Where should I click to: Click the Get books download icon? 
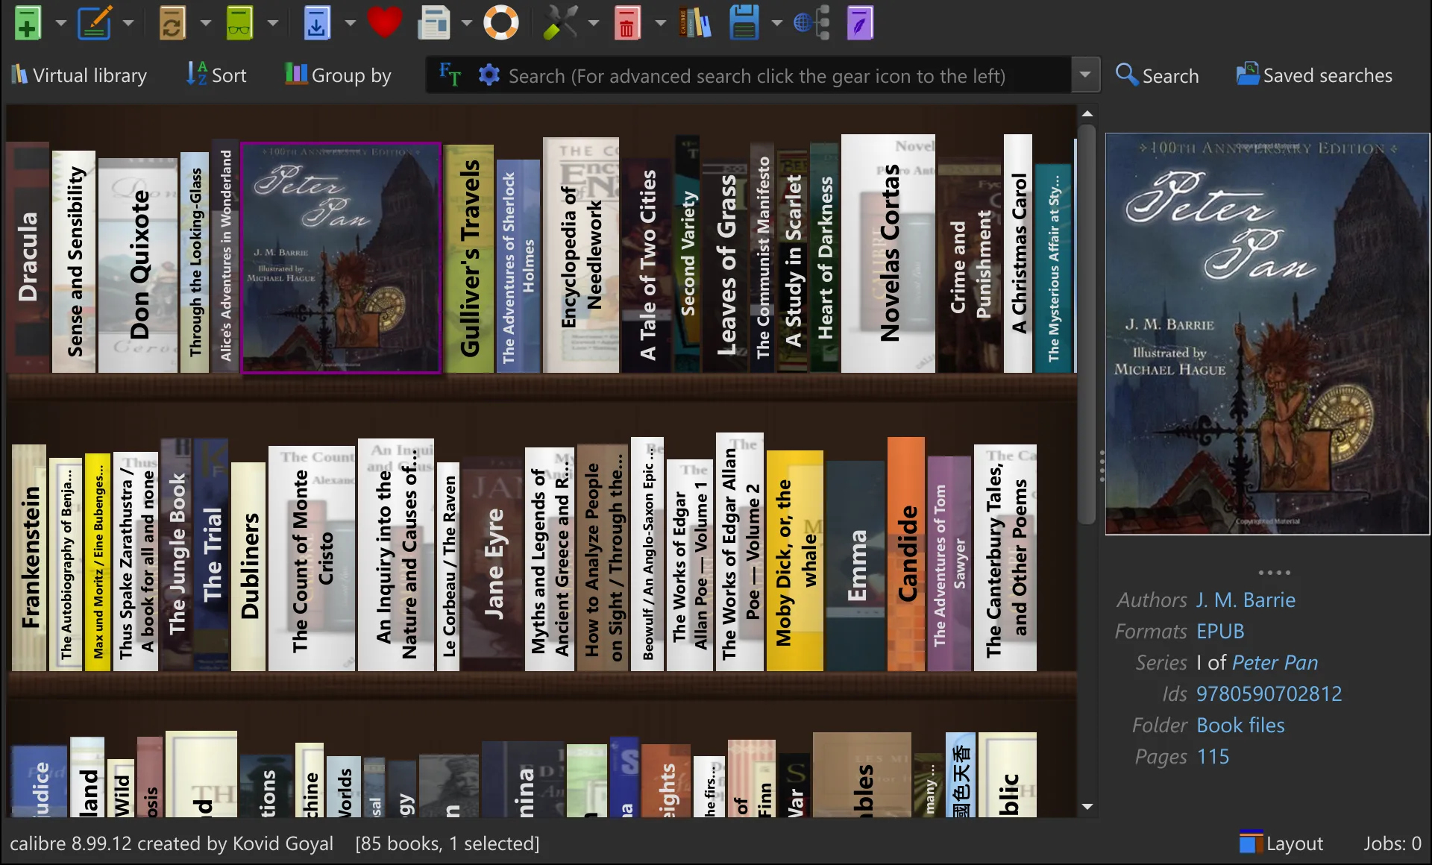coord(316,22)
